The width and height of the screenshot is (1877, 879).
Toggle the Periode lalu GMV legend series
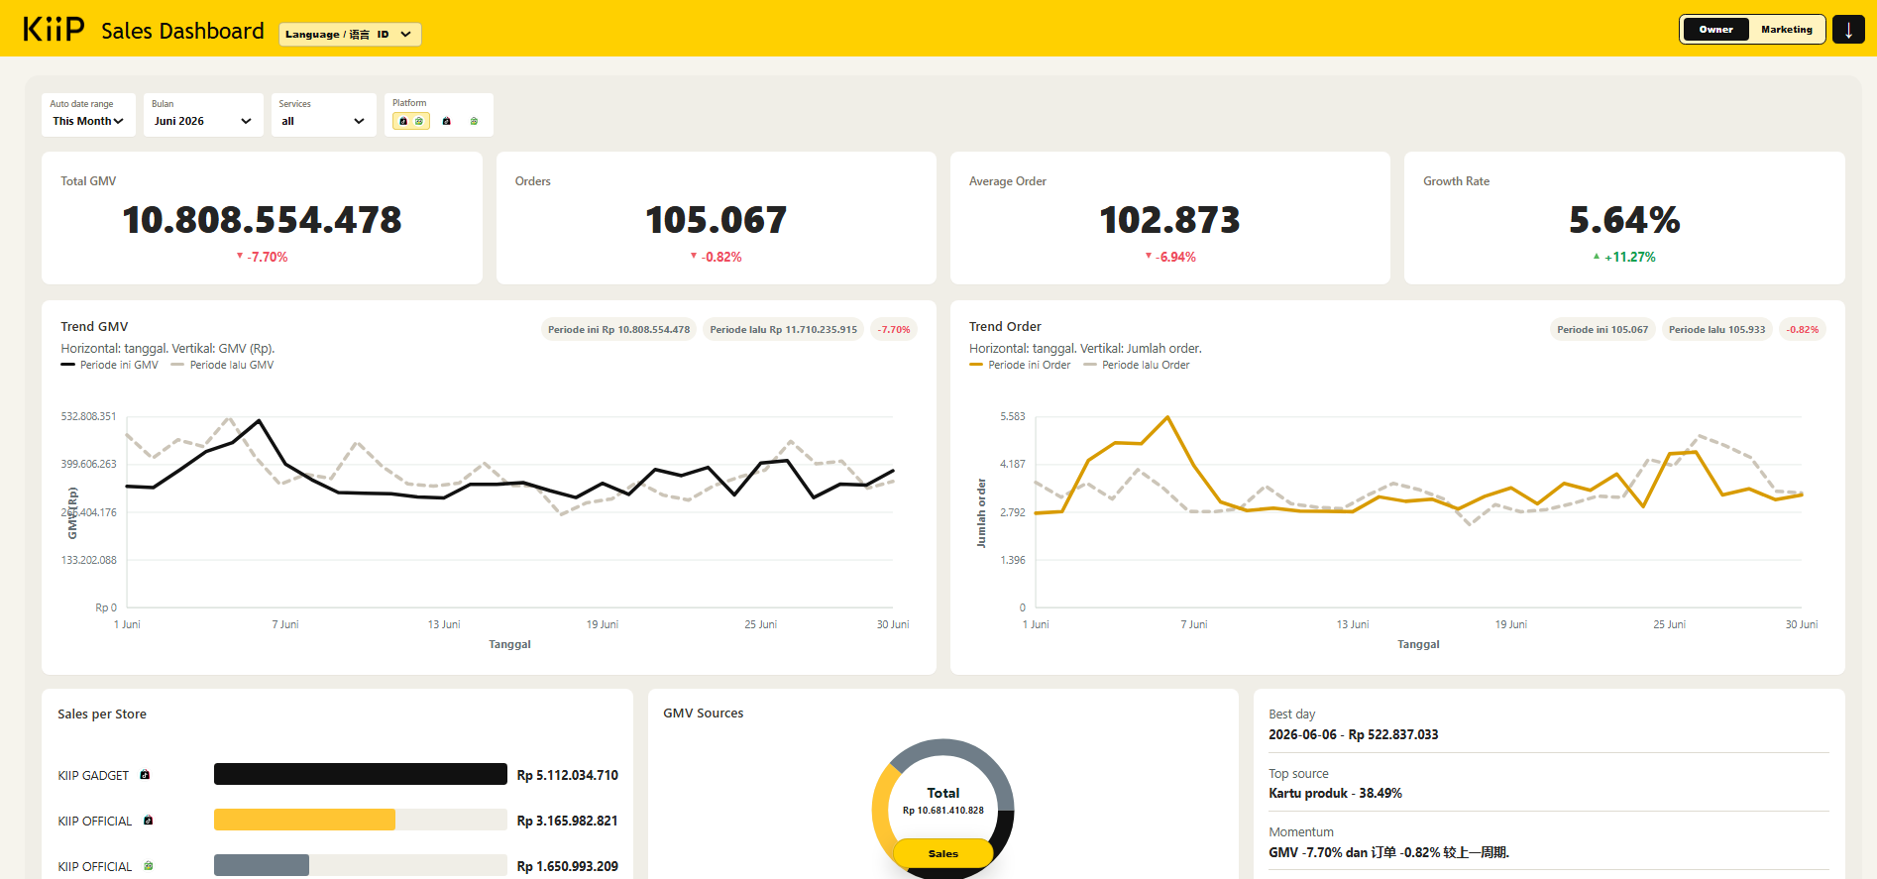222,365
